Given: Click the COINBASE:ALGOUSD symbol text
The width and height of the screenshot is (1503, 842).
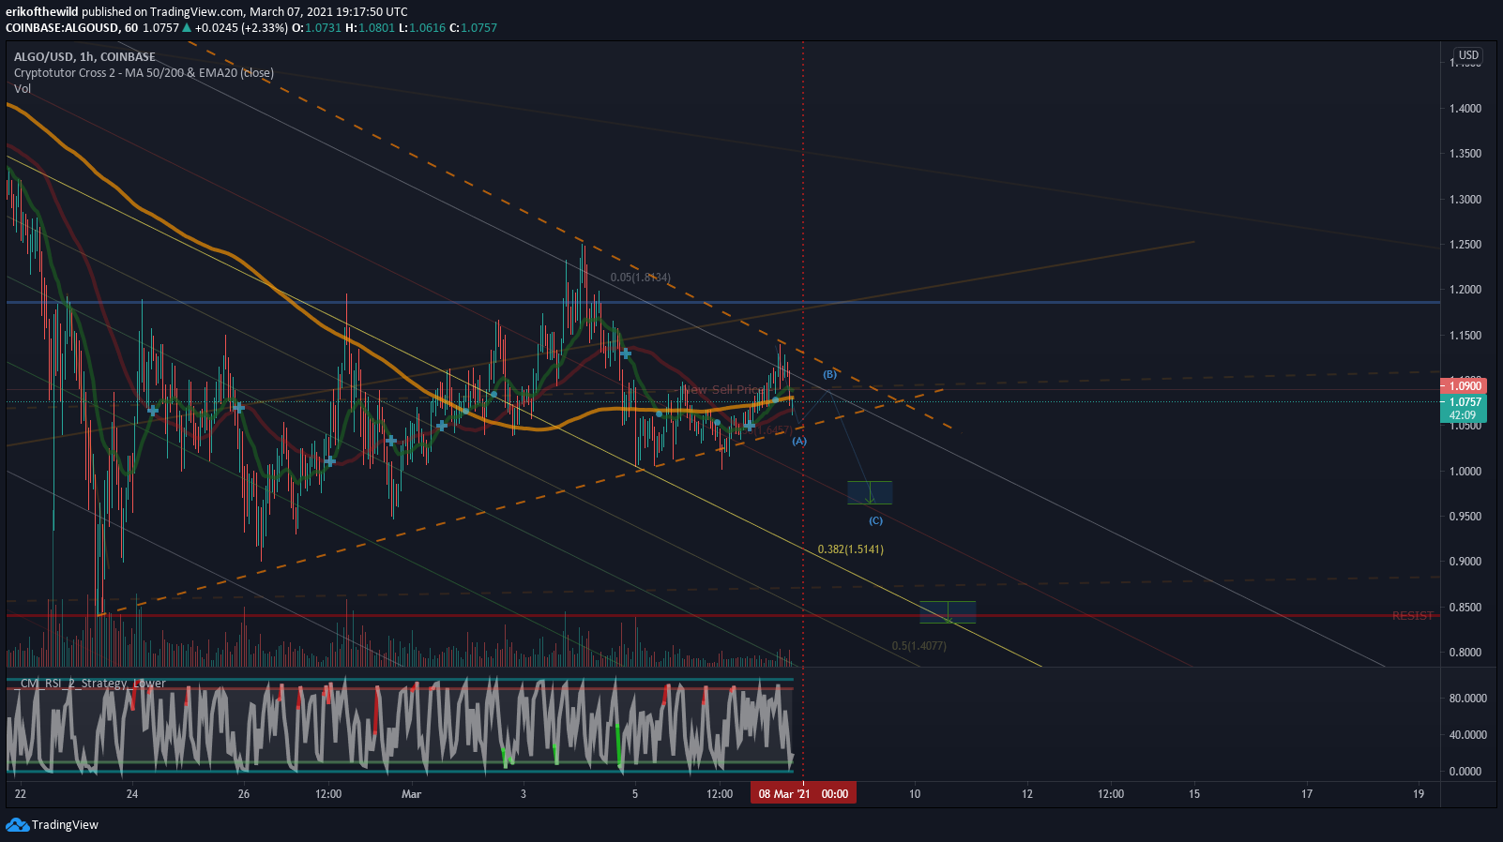Looking at the screenshot, I should coord(62,27).
